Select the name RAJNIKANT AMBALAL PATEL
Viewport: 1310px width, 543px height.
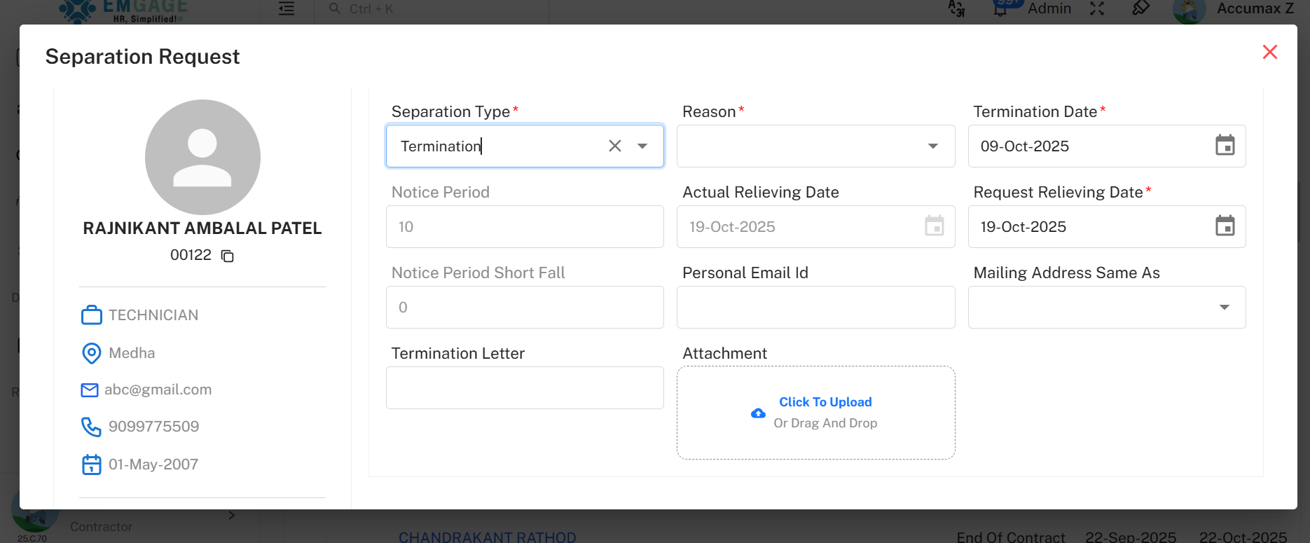click(202, 228)
